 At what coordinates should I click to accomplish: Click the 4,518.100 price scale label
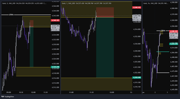point(137,87)
